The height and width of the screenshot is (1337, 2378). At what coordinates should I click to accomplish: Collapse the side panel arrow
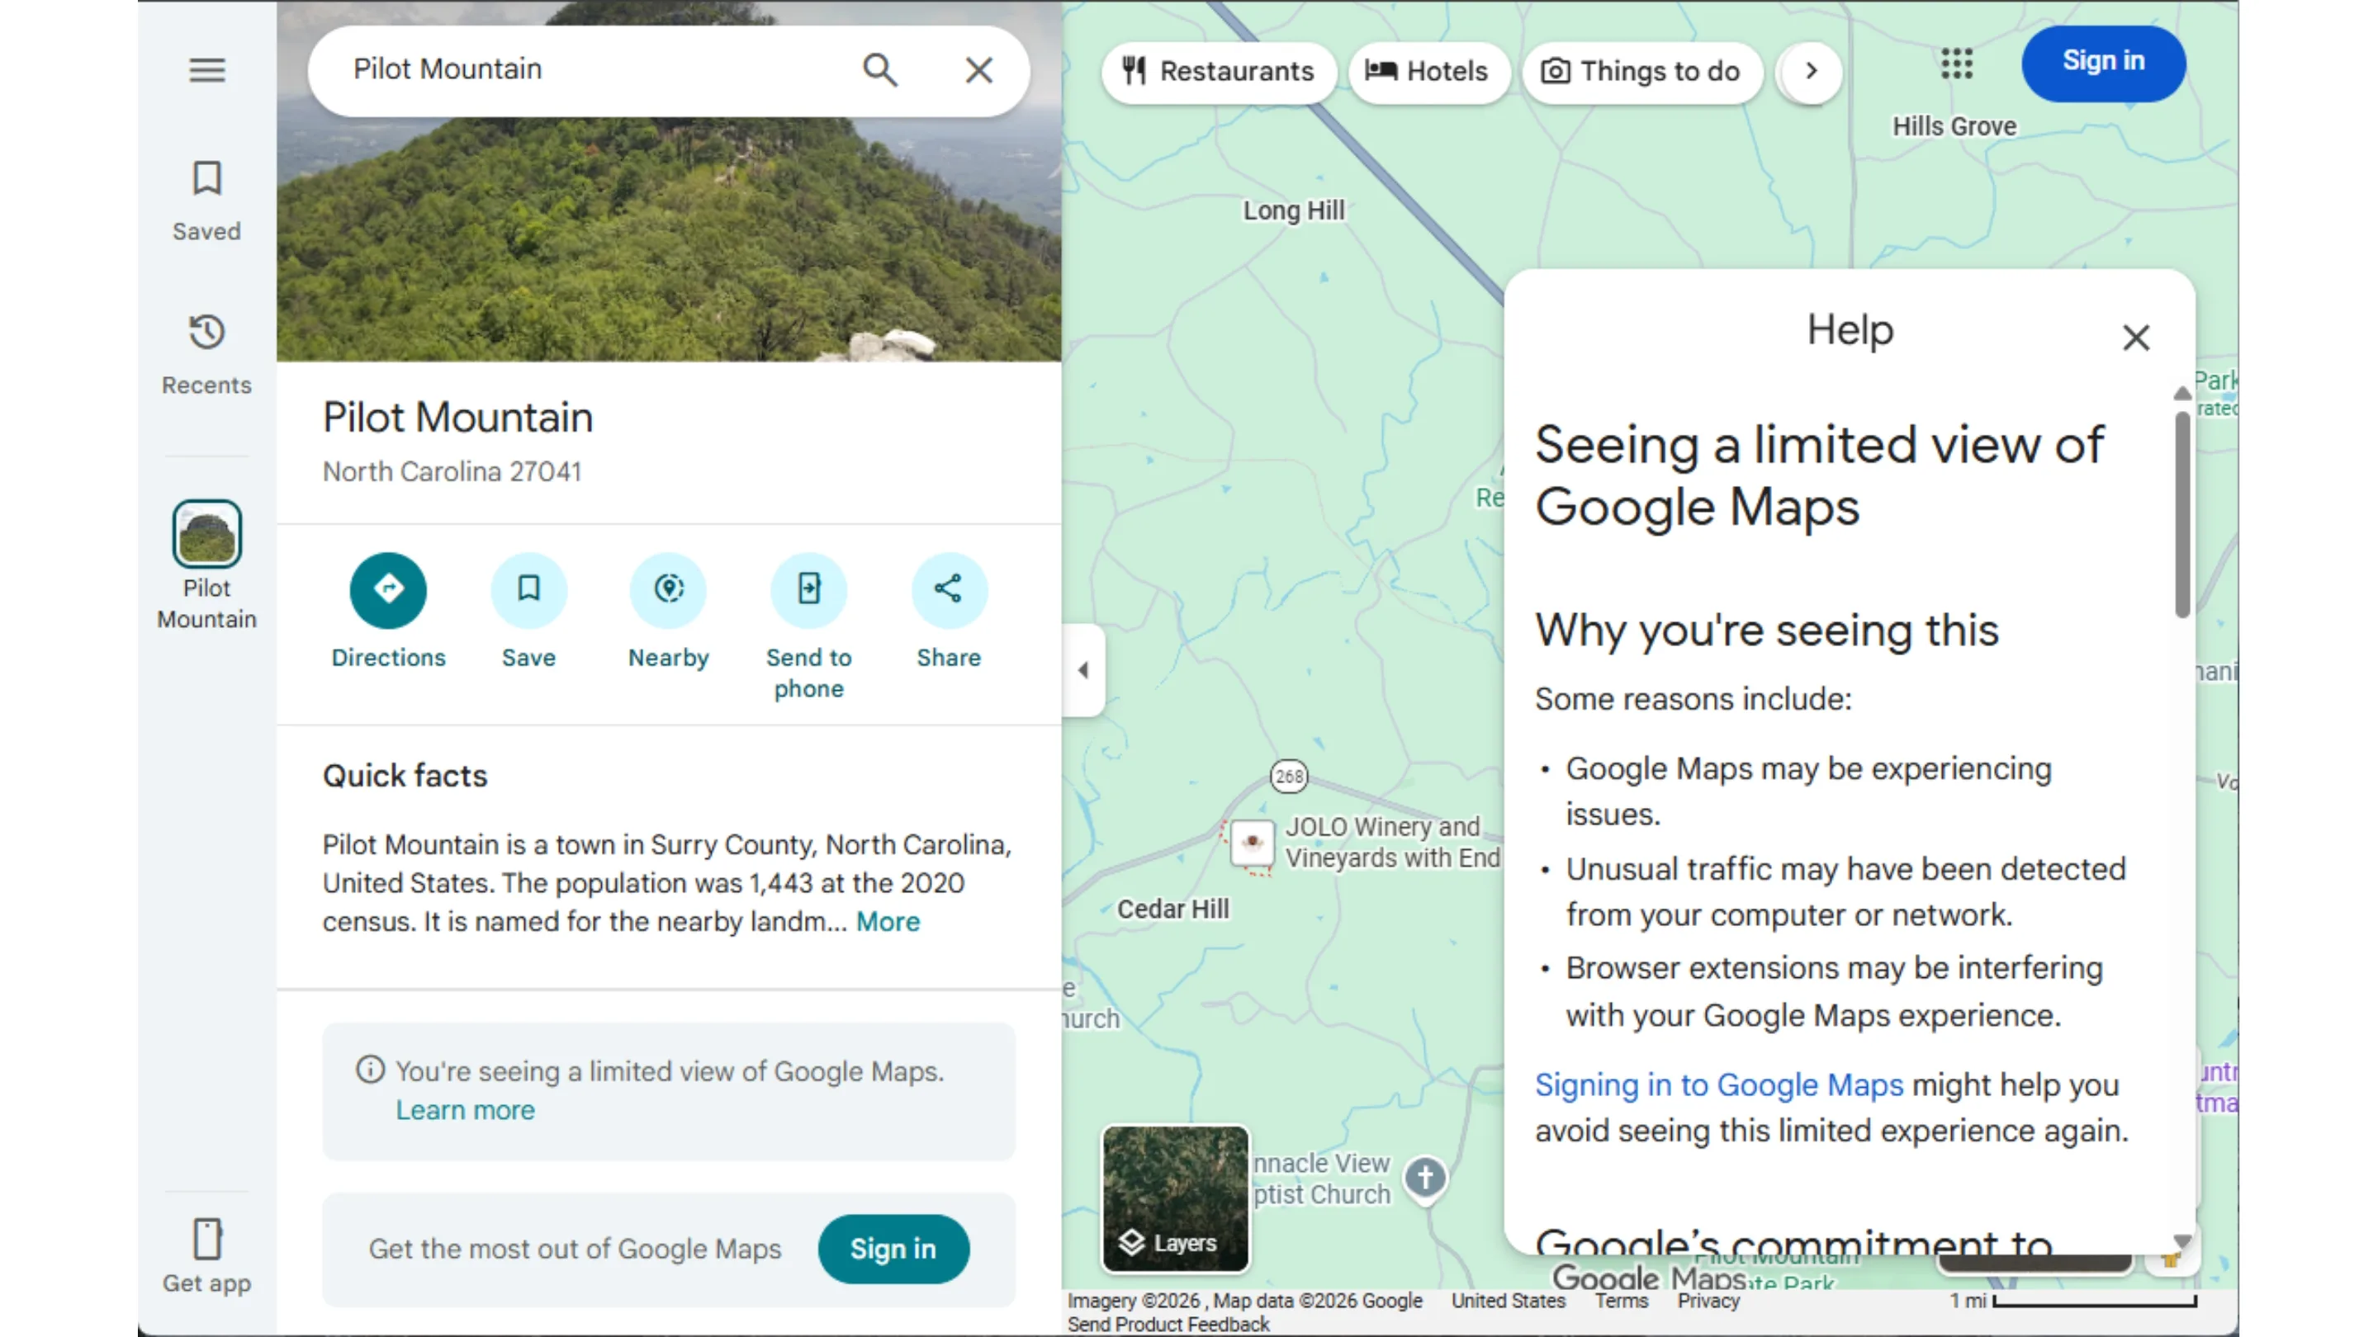coord(1084,670)
